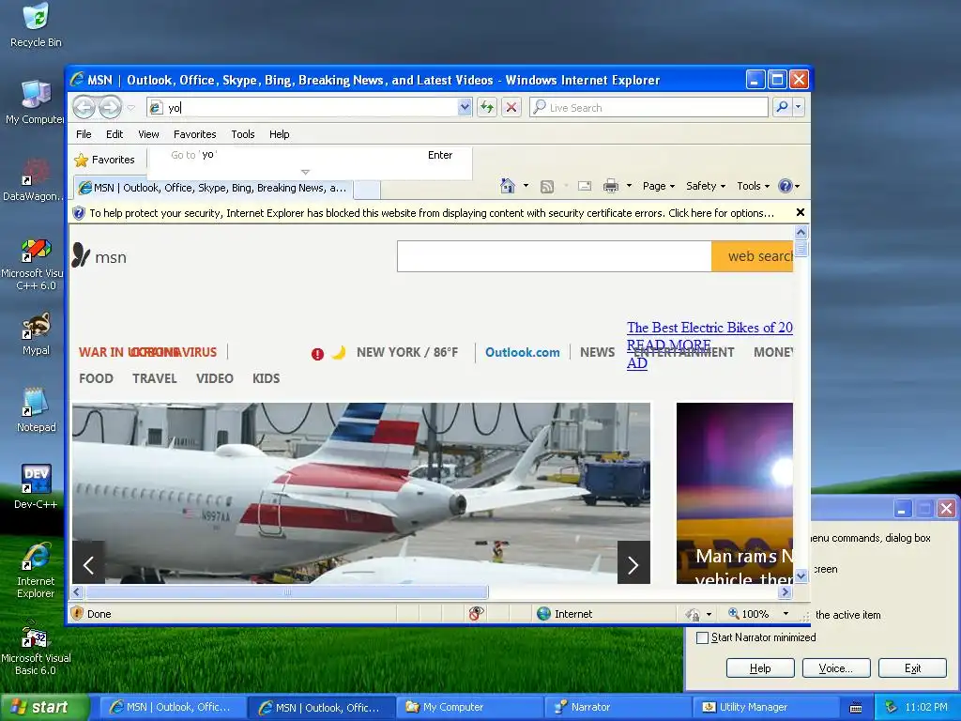
Task: Click the vertical scrollbar up arrow
Action: tap(801, 233)
